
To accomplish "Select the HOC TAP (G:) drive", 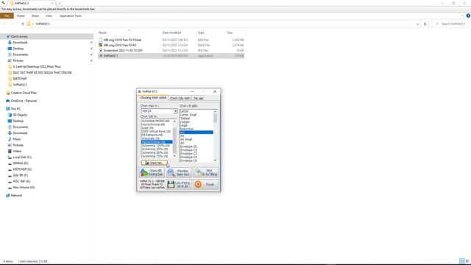I will click(x=21, y=182).
